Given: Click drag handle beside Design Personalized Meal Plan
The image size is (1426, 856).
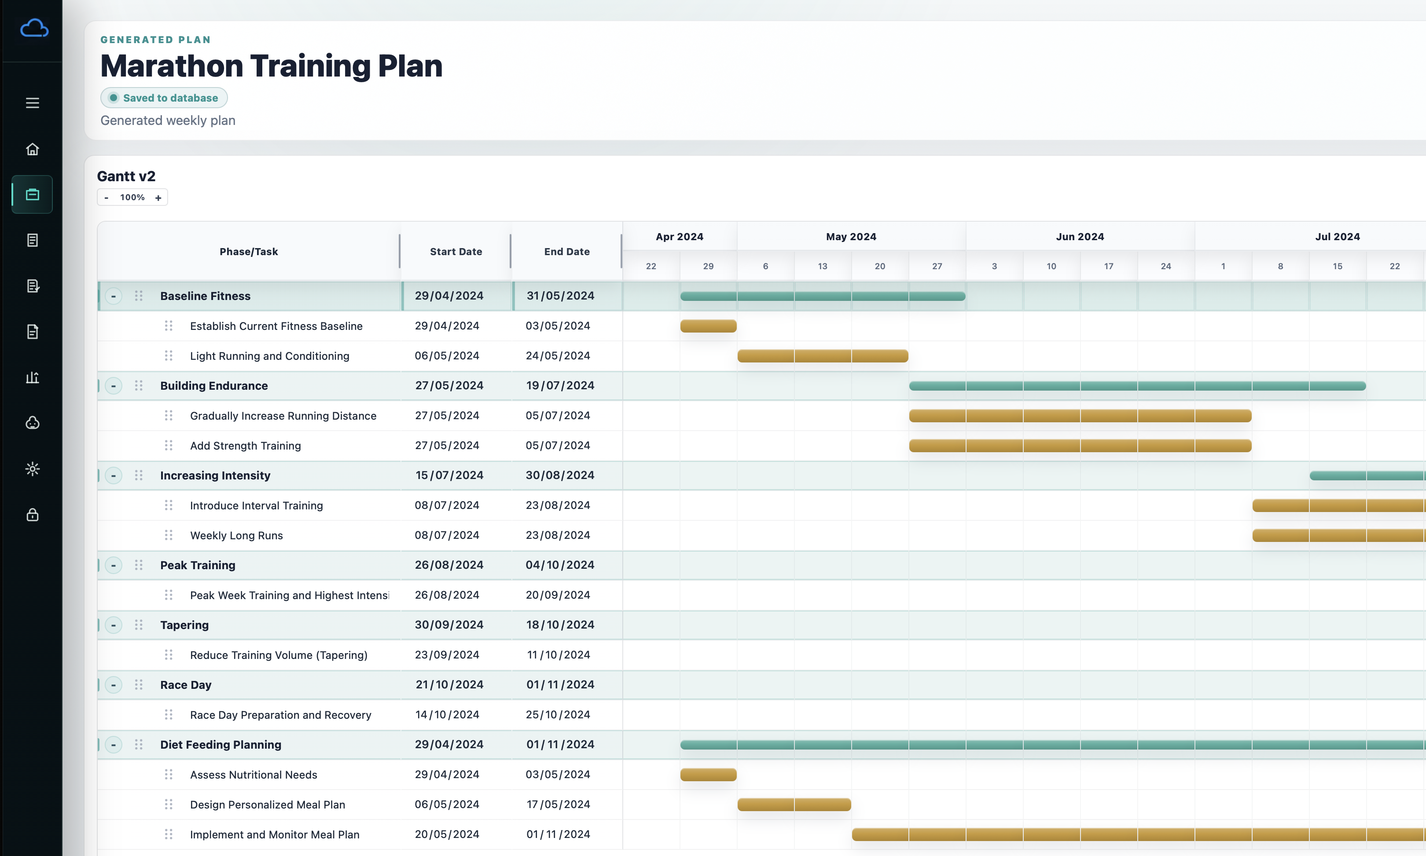Looking at the screenshot, I should pyautogui.click(x=169, y=805).
